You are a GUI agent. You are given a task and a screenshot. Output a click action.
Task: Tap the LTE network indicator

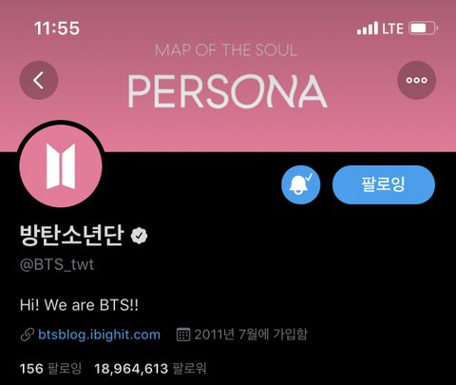click(392, 29)
